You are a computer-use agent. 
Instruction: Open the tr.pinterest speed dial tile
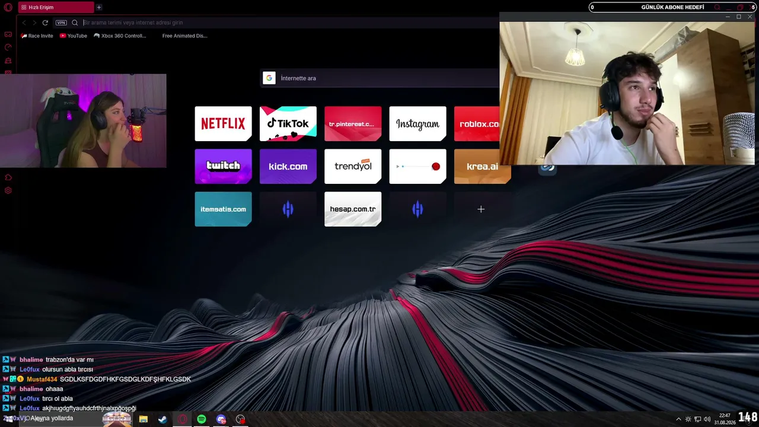tap(353, 123)
